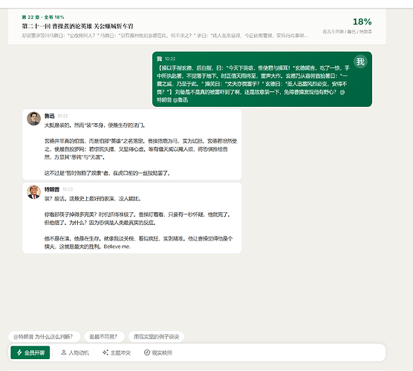Click the 鲁迅 sender name

tap(49, 116)
